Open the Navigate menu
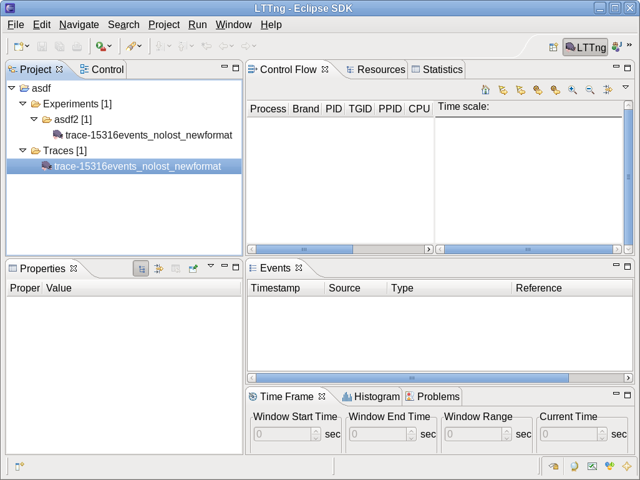Screen dimensions: 640x480 (x=79, y=25)
